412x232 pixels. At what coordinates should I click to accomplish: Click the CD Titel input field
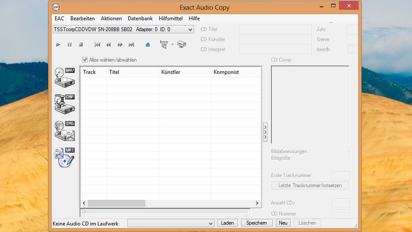pyautogui.click(x=275, y=29)
